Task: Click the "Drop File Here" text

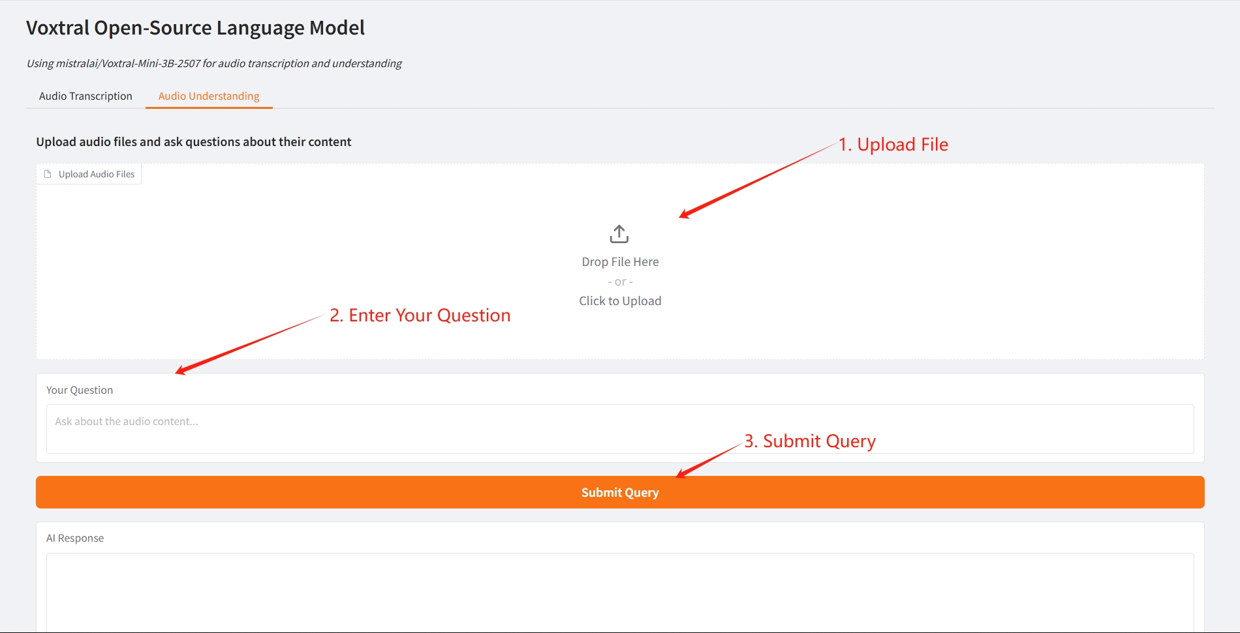Action: (620, 261)
